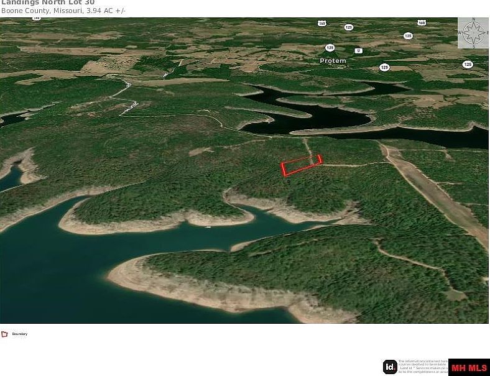The width and height of the screenshot is (490, 376).
Task: Select the Route U road shield
Action: 358,50
